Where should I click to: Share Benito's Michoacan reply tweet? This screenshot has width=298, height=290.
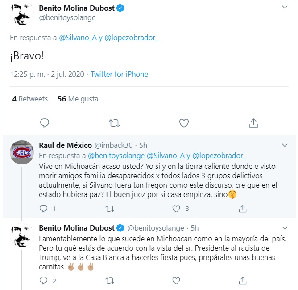click(x=243, y=281)
